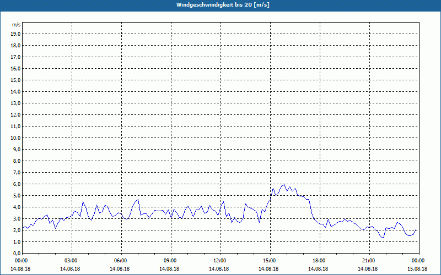Image resolution: width=441 pixels, height=275 pixels.
Task: Click the y-axis value 19,0
Action: tap(15, 34)
